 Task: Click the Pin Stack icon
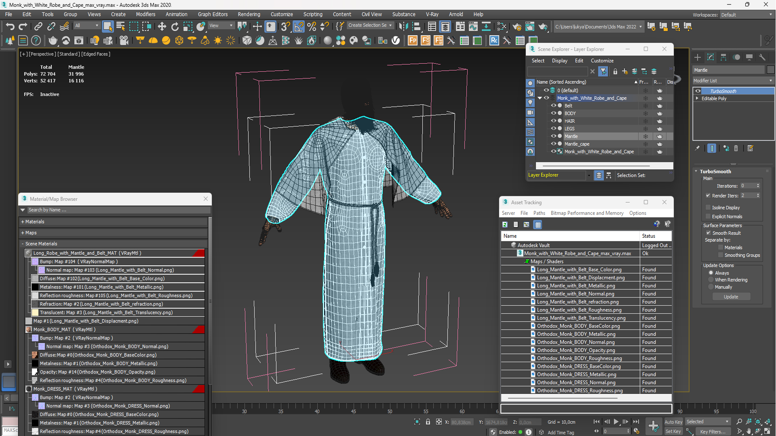click(697, 149)
